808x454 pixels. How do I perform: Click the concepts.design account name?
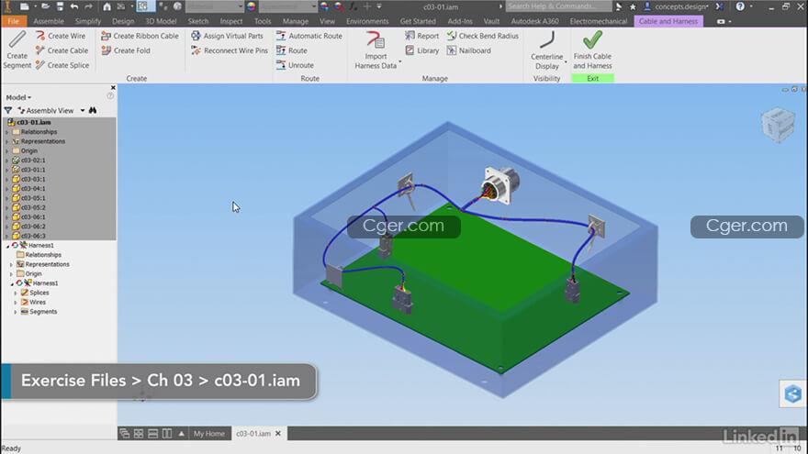(x=681, y=6)
